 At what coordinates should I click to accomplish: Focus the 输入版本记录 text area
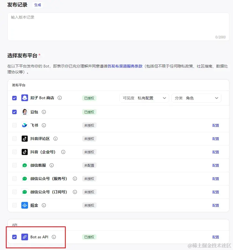[x=118, y=27]
